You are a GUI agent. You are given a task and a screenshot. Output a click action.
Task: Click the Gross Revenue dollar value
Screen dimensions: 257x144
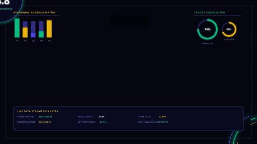(x=45, y=117)
